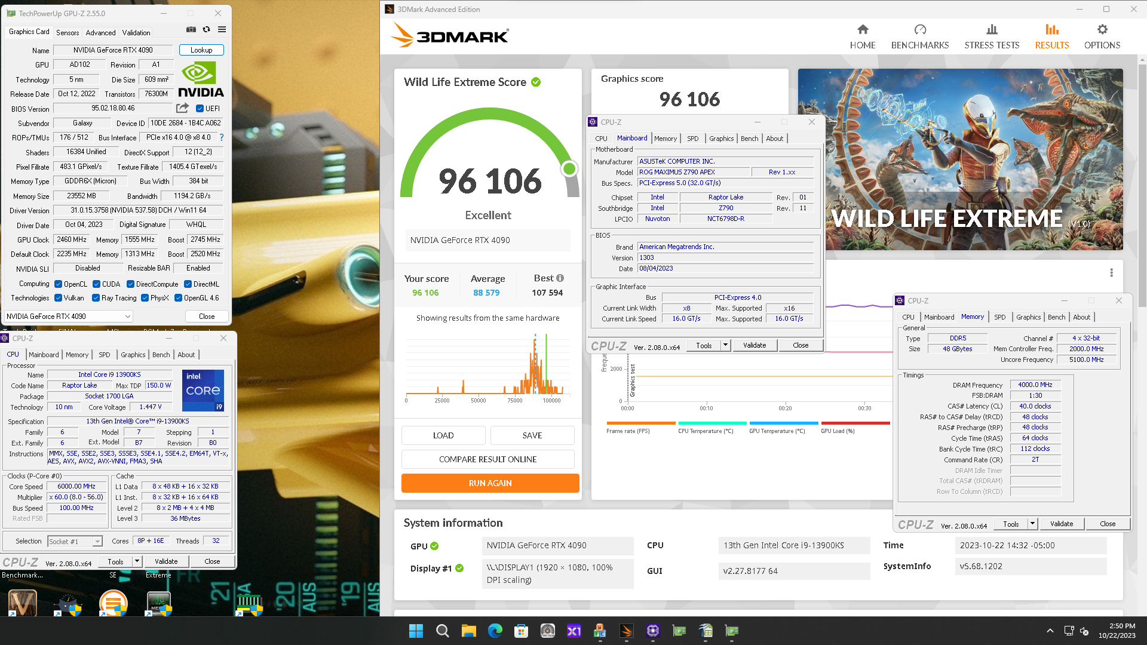
Task: Click the CPU-Z purple chip taskbar icon
Action: (x=653, y=631)
